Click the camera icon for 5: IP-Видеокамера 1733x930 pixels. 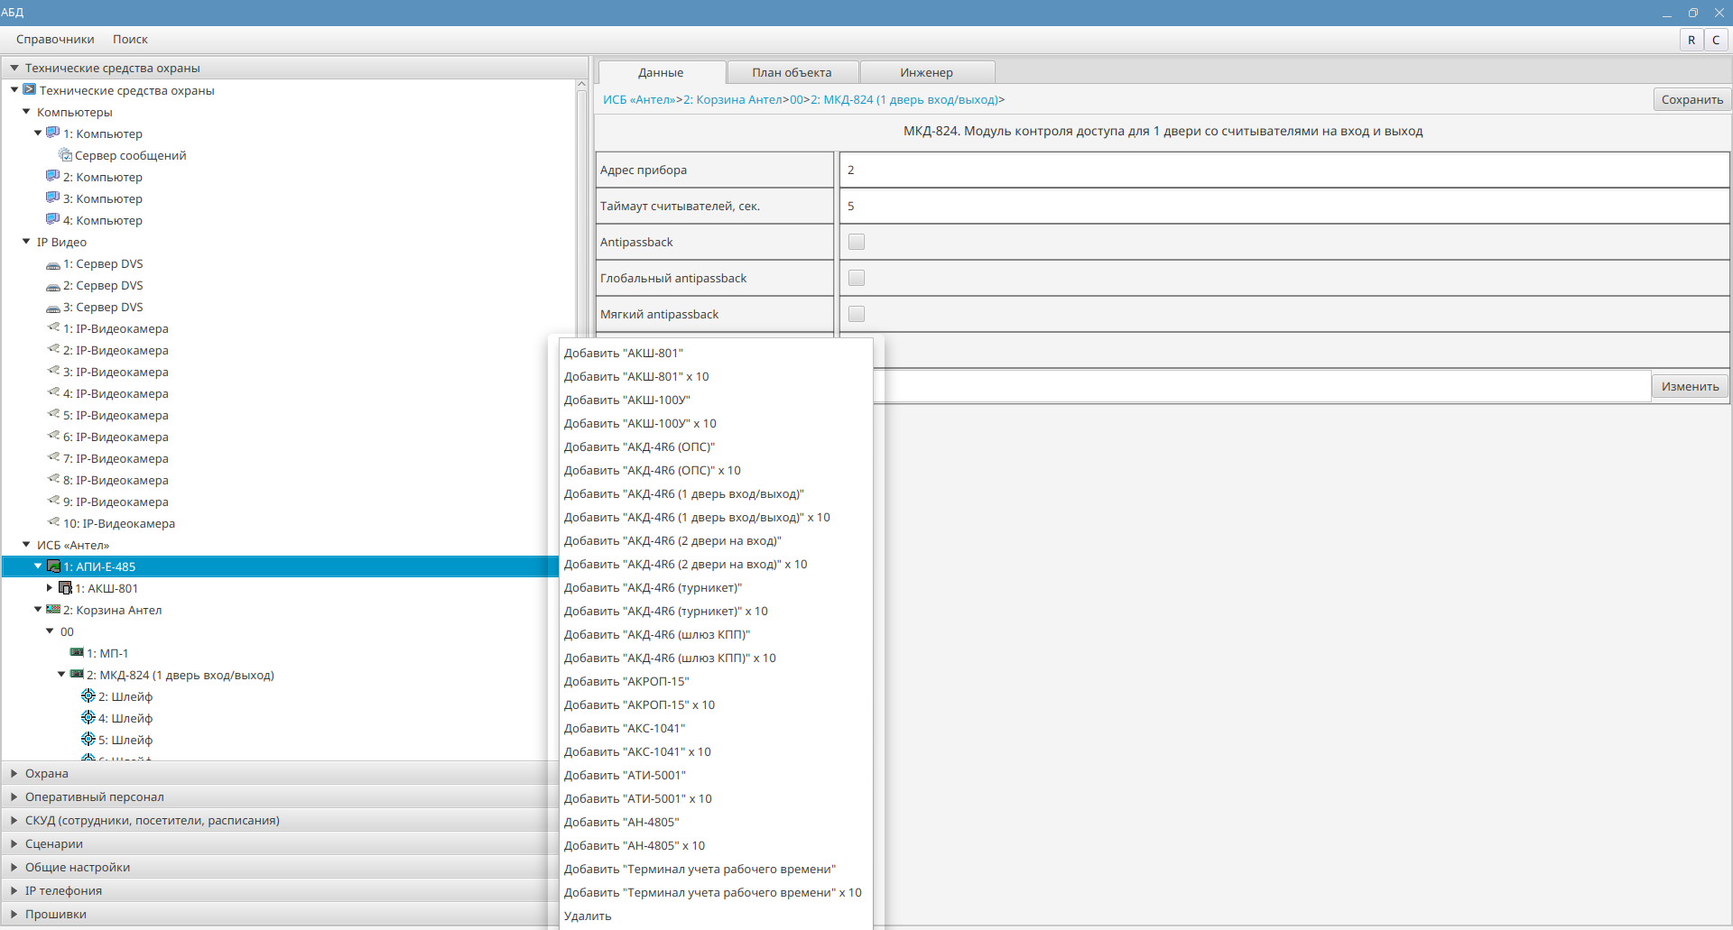(53, 415)
